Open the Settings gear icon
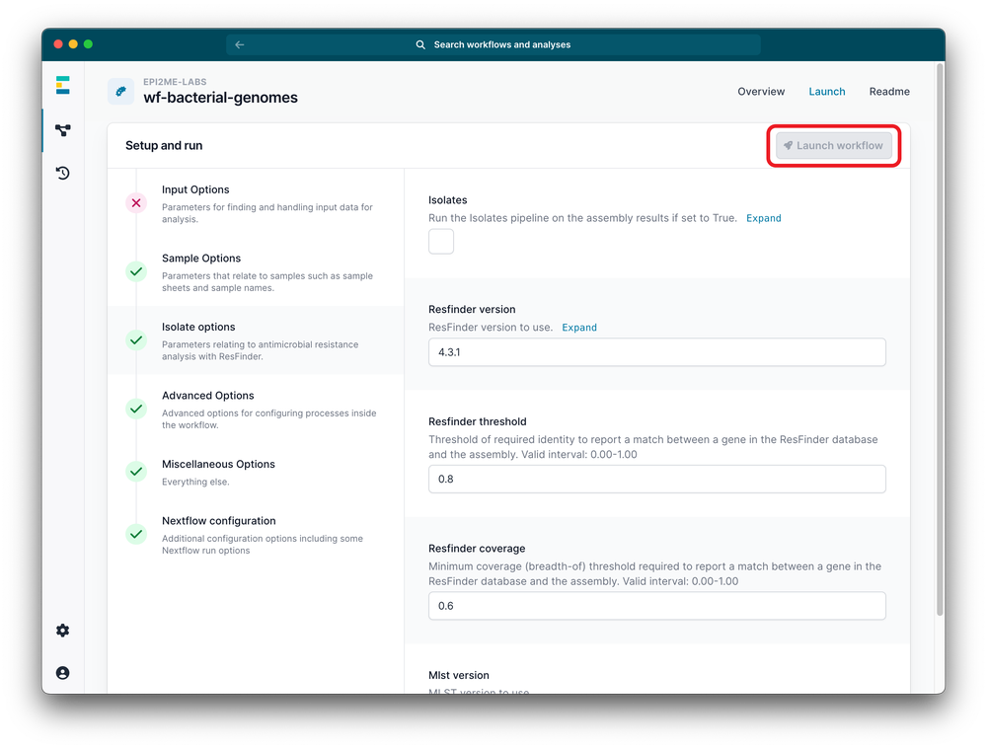This screenshot has width=987, height=749. 62,631
